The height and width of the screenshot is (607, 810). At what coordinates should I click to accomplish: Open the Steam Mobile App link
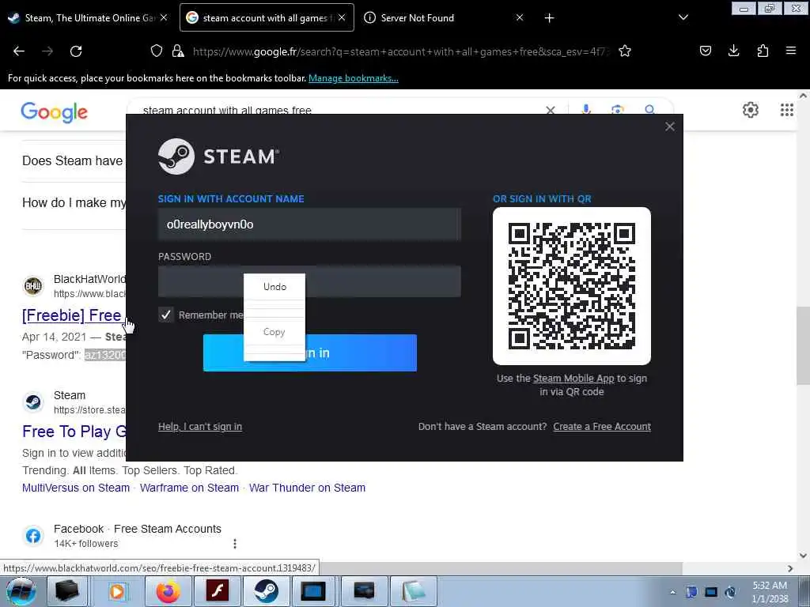573,379
